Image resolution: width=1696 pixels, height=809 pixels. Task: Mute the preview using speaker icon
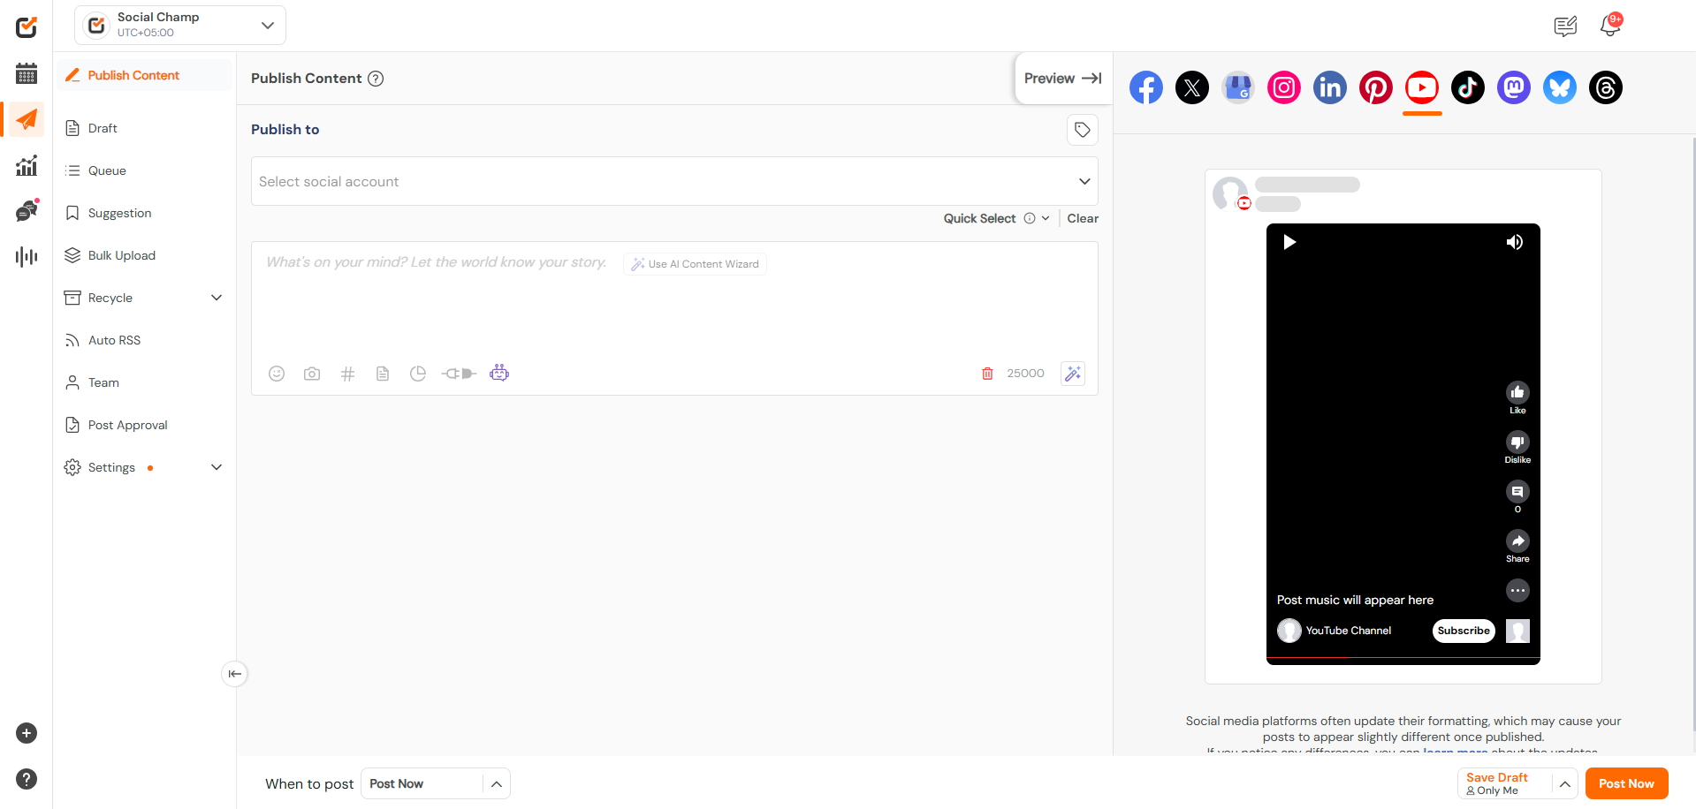[x=1515, y=242]
